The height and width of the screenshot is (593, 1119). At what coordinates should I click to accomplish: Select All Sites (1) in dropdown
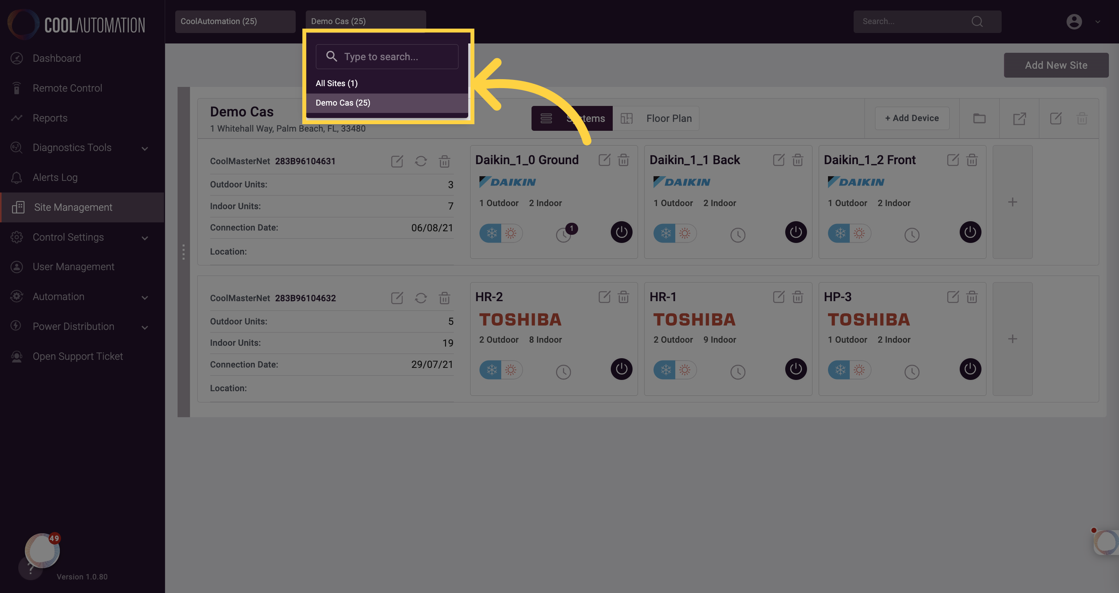(387, 83)
